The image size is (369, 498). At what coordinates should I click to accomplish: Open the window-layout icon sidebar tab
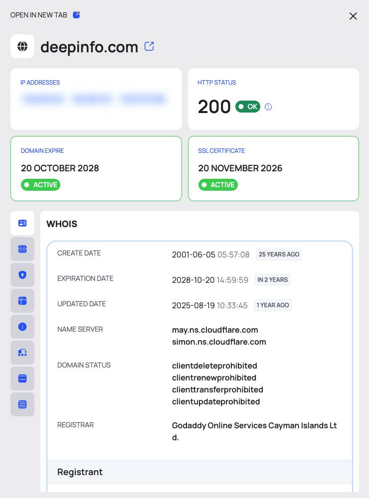[x=22, y=301]
